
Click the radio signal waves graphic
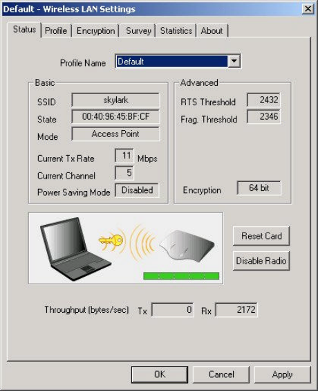pos(141,243)
